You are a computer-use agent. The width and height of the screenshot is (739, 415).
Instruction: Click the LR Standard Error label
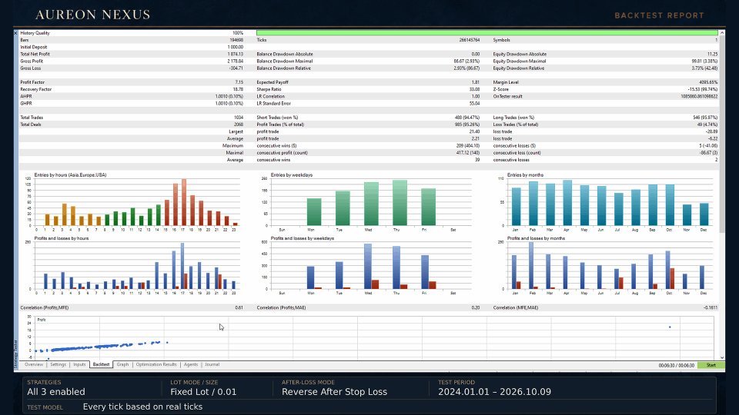click(x=274, y=104)
